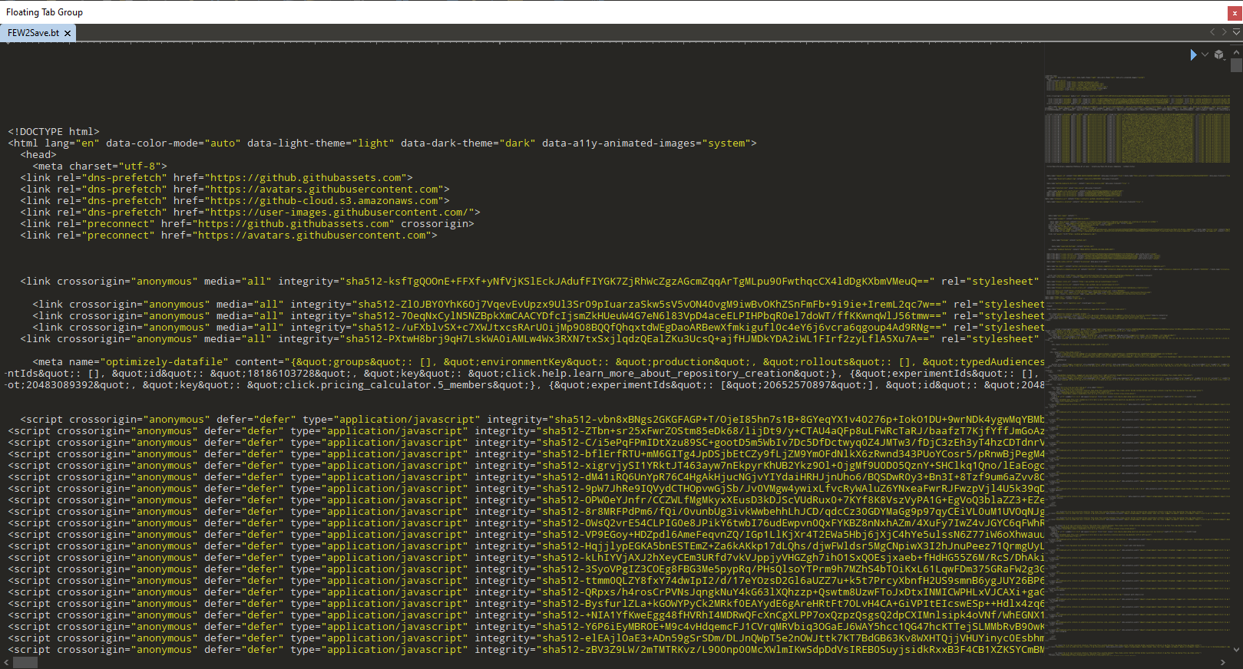
Task: Click the stylesheet line with sha512-ksfTgQOOnE
Action: [x=530, y=282]
